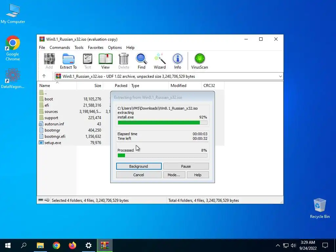
Task: Select the bootmgr file icon
Action: point(41,130)
